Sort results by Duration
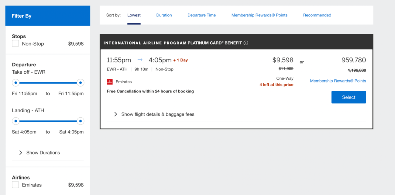The image size is (395, 195). pyautogui.click(x=164, y=15)
